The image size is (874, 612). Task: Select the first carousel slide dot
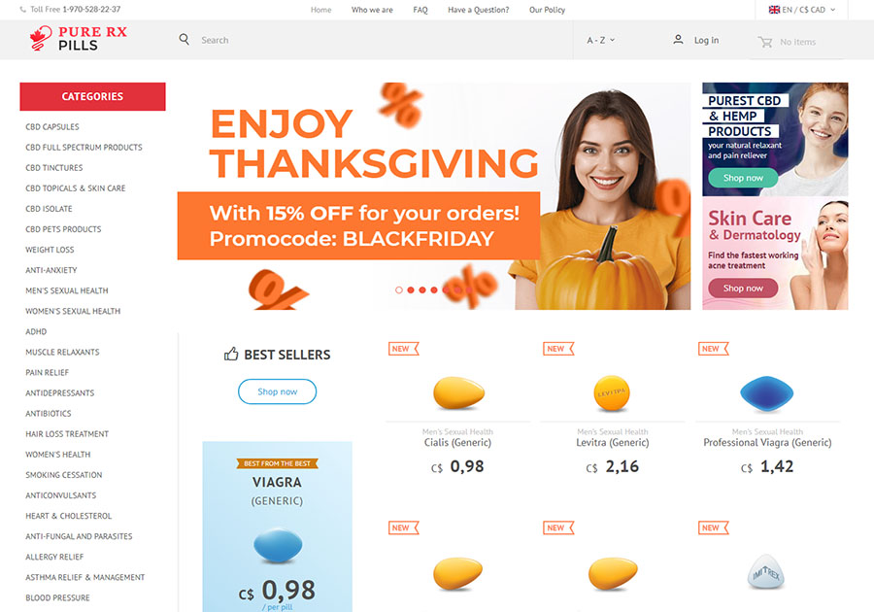coord(398,289)
